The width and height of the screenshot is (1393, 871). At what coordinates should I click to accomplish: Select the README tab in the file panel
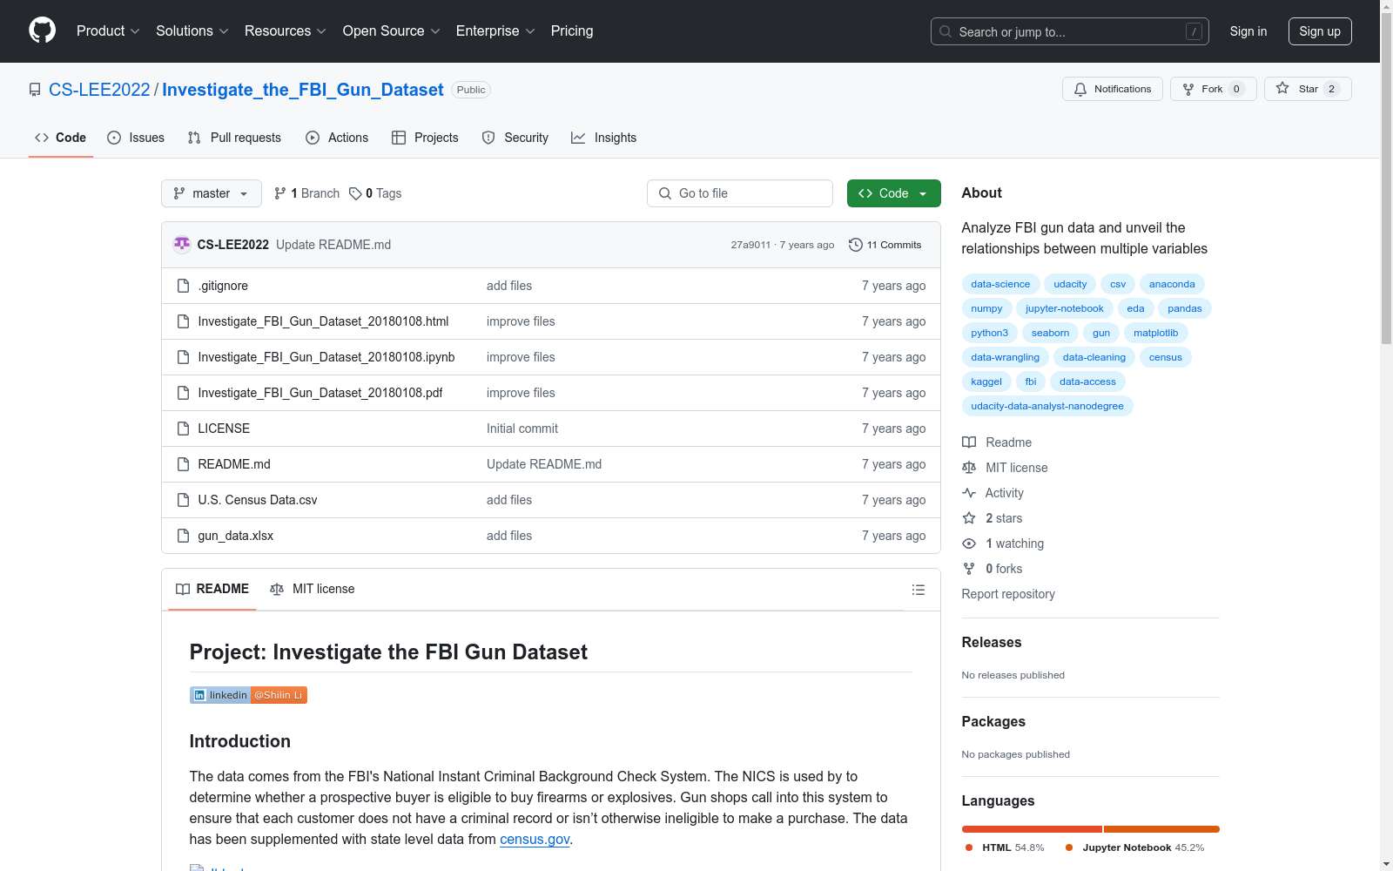coord(212,589)
